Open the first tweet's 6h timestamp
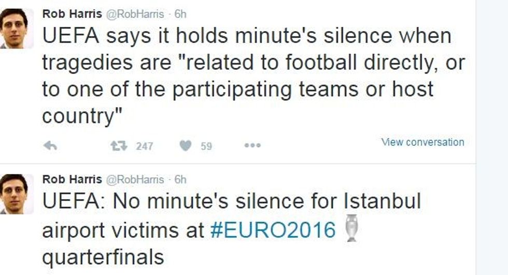The height and width of the screenshot is (275, 508). (180, 14)
